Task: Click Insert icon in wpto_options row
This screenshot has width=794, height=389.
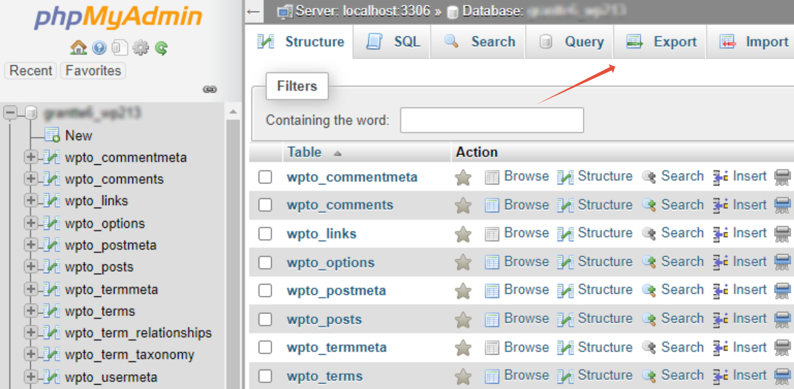Action: pyautogui.click(x=720, y=262)
